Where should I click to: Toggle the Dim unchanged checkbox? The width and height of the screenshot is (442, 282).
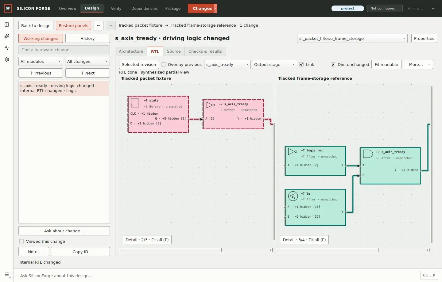click(x=333, y=64)
